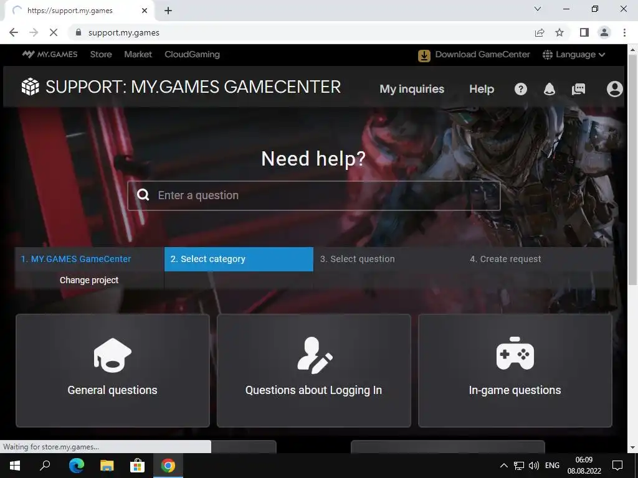Click the support.my.games address bar
638x478 pixels.
(301, 32)
